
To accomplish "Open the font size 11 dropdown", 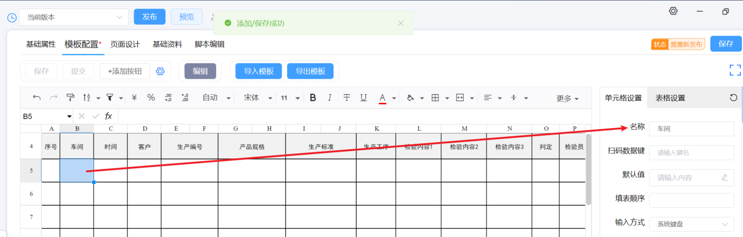I will (291, 97).
